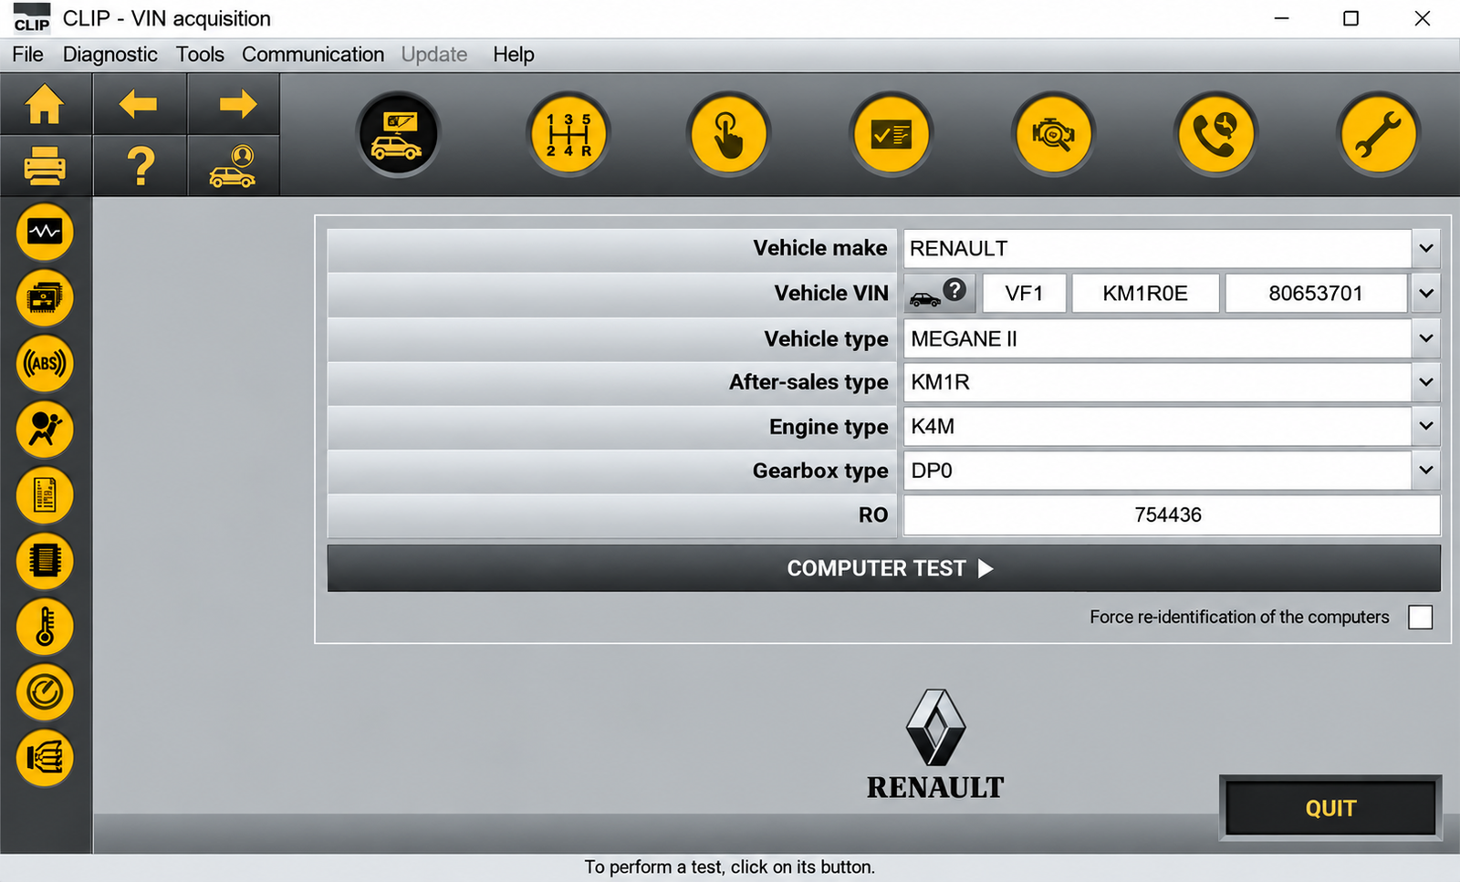The width and height of the screenshot is (1460, 882).
Task: Click the Home icon
Action: [x=45, y=104]
